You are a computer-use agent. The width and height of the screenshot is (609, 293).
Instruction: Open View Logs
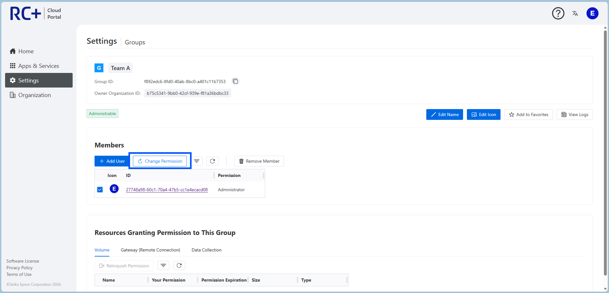click(x=575, y=114)
